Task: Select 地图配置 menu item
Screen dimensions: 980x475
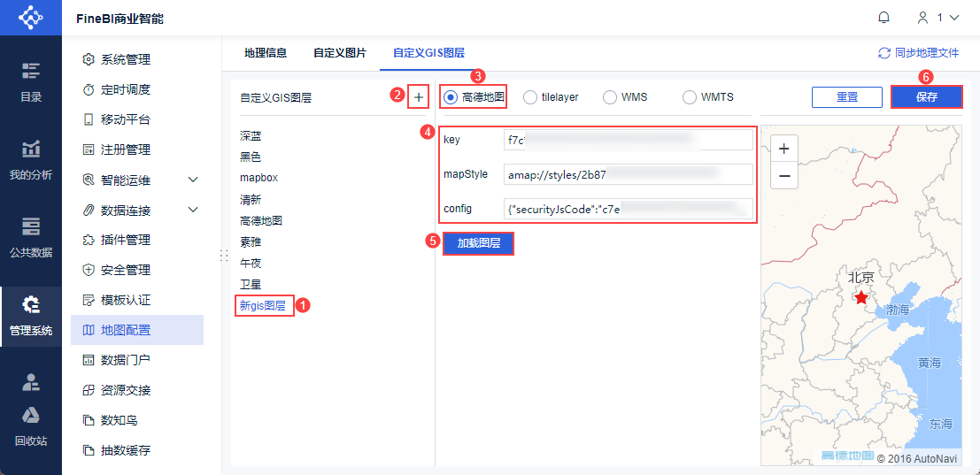Action: pos(137,330)
